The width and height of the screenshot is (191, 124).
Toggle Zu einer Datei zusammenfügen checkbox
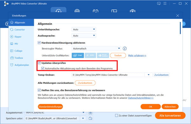click(x=117, y=115)
